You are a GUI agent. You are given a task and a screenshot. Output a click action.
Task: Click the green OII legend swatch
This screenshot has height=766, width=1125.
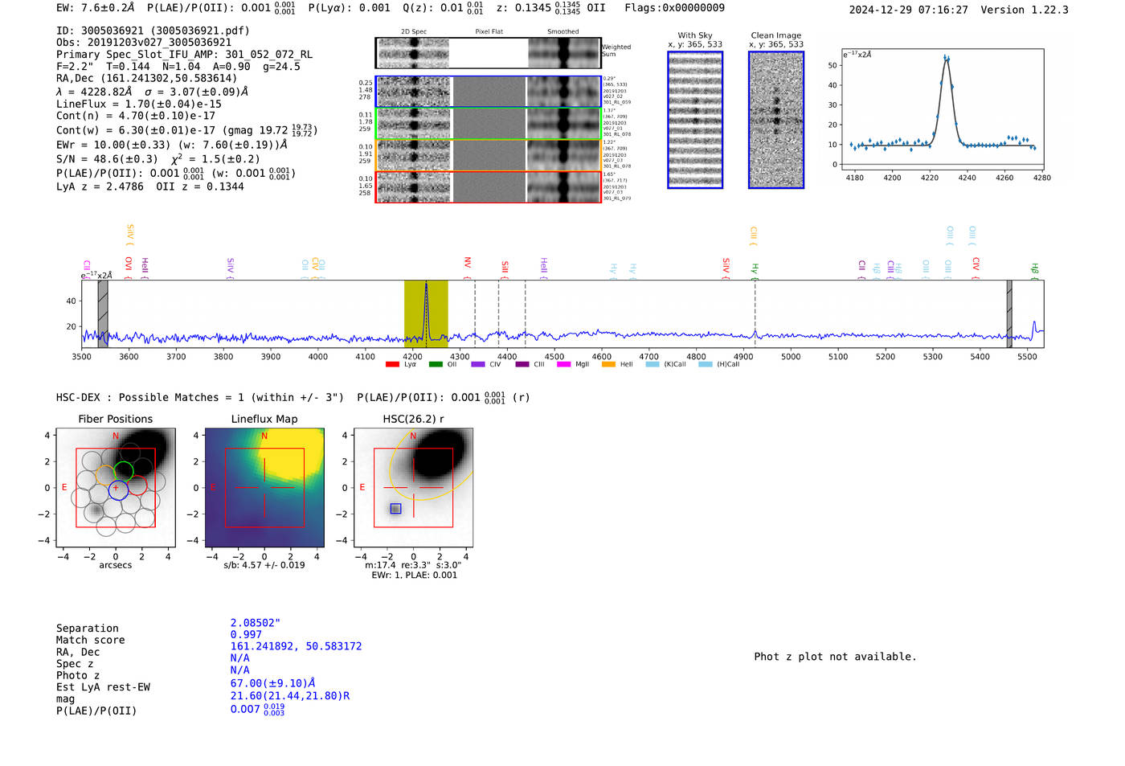[436, 365]
